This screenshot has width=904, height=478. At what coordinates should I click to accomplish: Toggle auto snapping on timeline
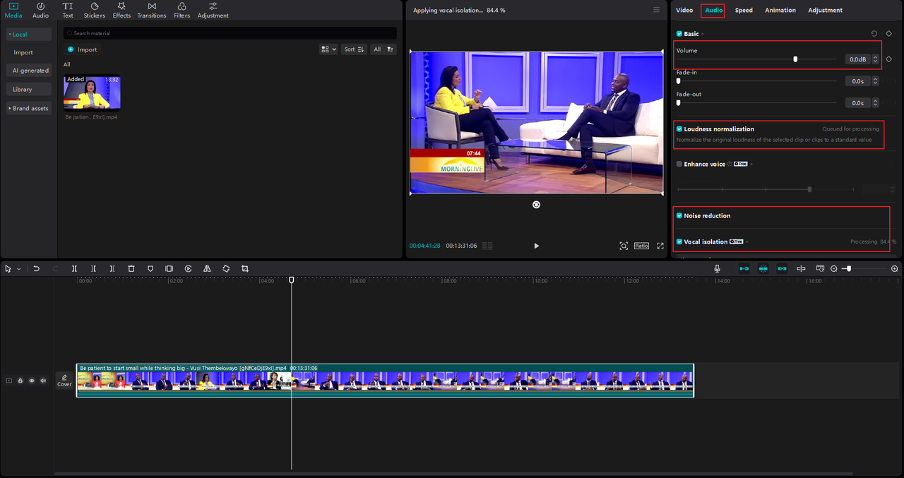763,268
